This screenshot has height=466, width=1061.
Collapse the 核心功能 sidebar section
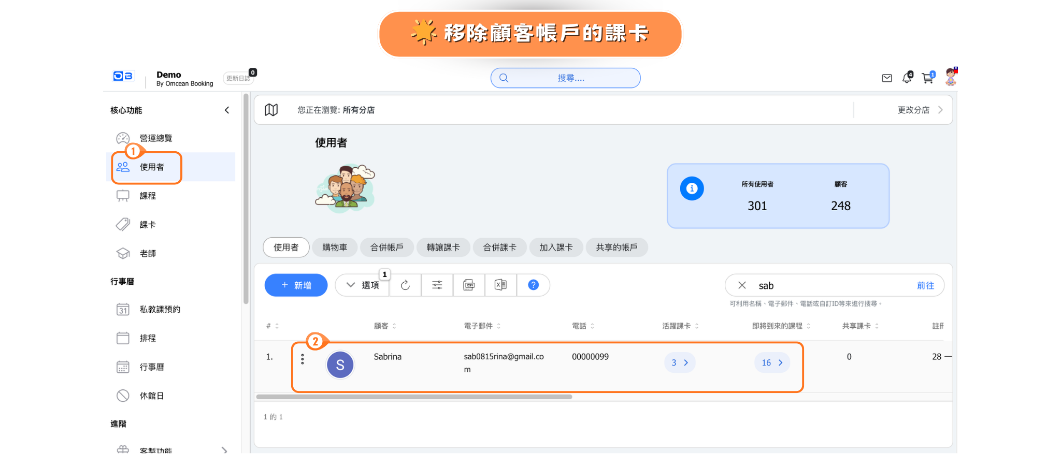pyautogui.click(x=227, y=110)
